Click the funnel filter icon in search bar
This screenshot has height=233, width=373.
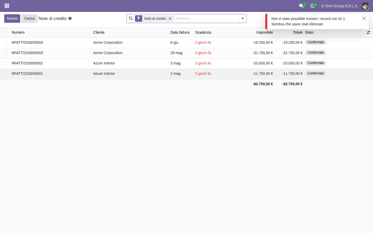pyautogui.click(x=139, y=18)
